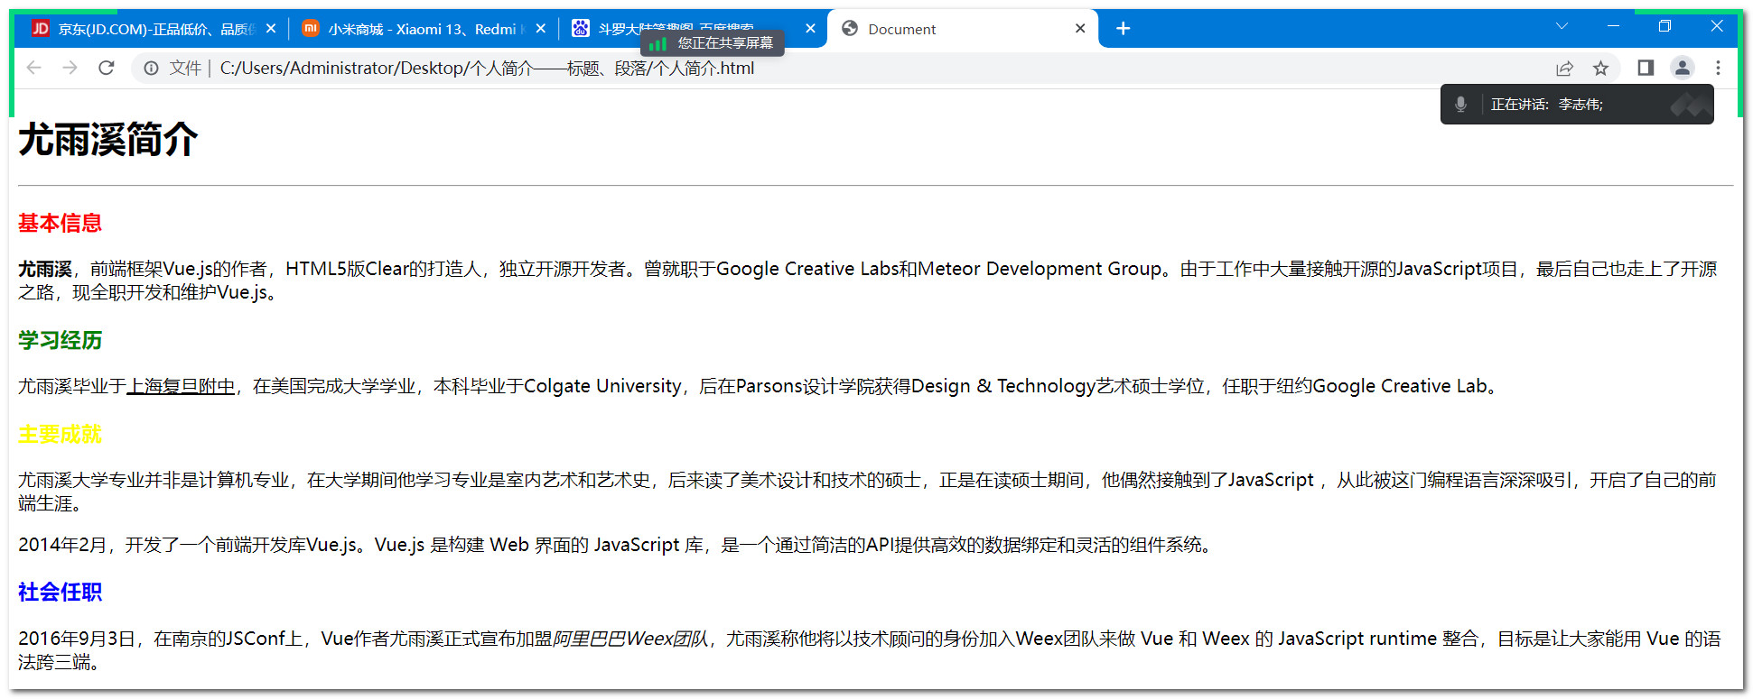Image resolution: width=1753 pixels, height=699 pixels.
Task: Close the 京东(JD.COM) tab
Action: coord(271,29)
